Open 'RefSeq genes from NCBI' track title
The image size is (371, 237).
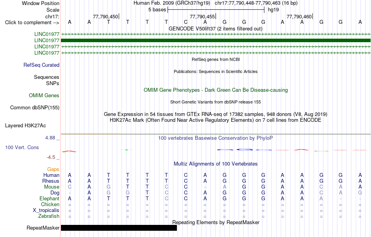coord(216,60)
